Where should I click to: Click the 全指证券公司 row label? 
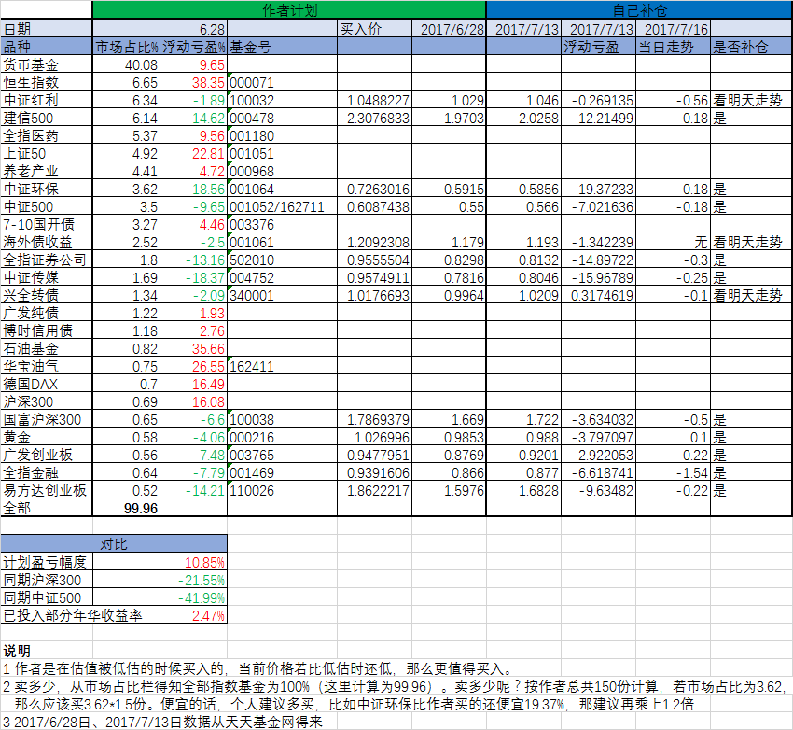[46, 259]
